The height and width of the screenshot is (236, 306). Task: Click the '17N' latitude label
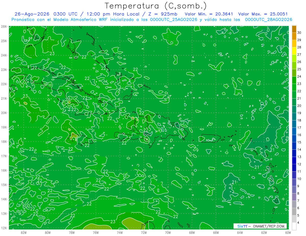pos(4,156)
